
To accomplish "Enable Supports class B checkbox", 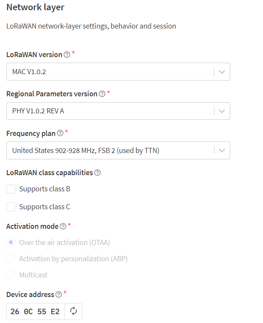I will [x=11, y=189].
